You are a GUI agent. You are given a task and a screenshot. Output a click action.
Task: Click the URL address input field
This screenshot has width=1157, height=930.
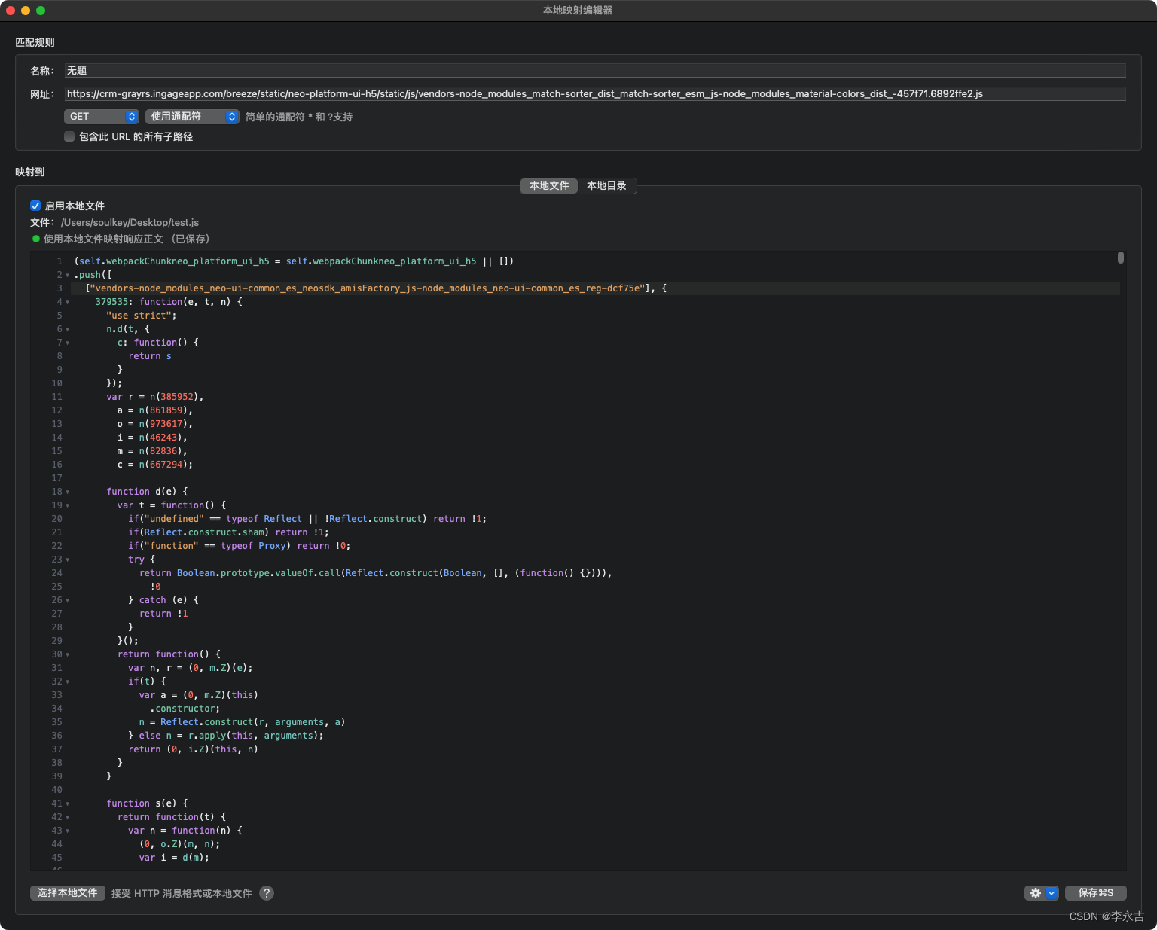click(595, 94)
